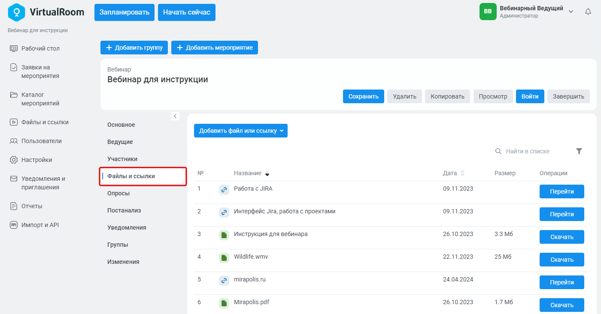Image resolution: width=601 pixels, height=314 pixels.
Task: Open the list filter funnel icon
Action: (579, 151)
